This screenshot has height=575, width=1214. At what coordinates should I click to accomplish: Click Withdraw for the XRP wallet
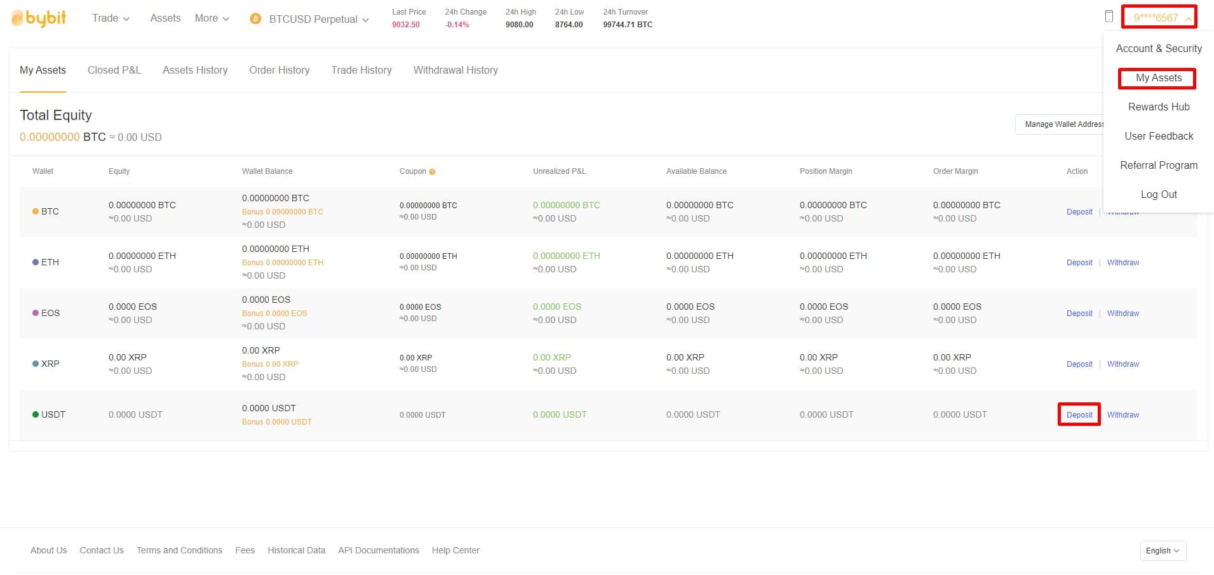(x=1123, y=364)
